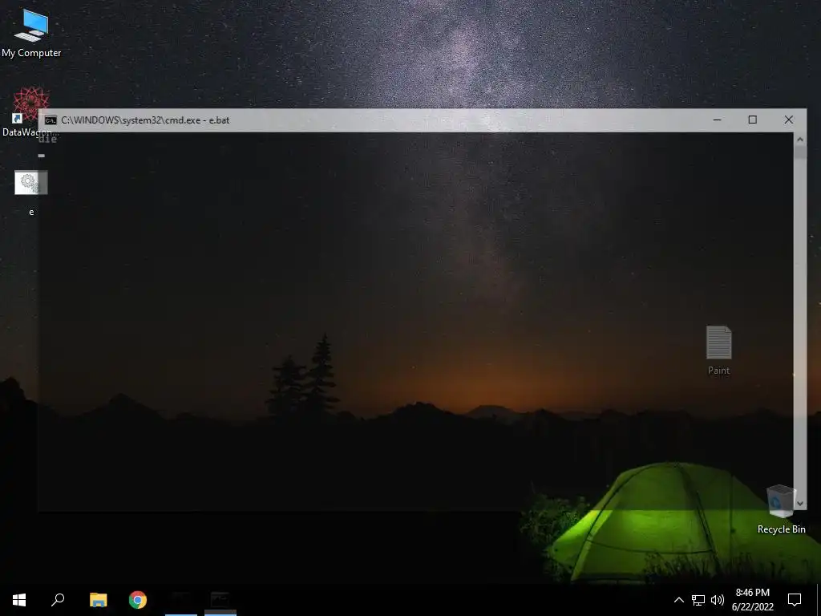
Task: Click the cmd.exe - e.bat title bar text
Action: [145, 120]
